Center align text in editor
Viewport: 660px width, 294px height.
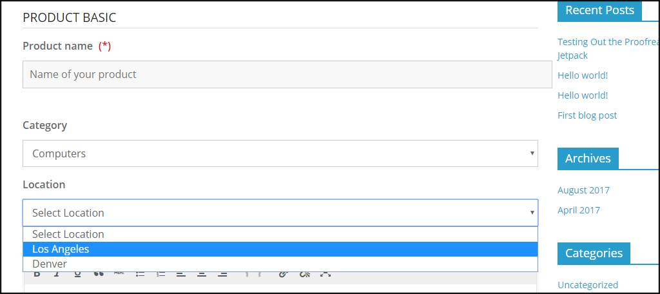tap(202, 274)
